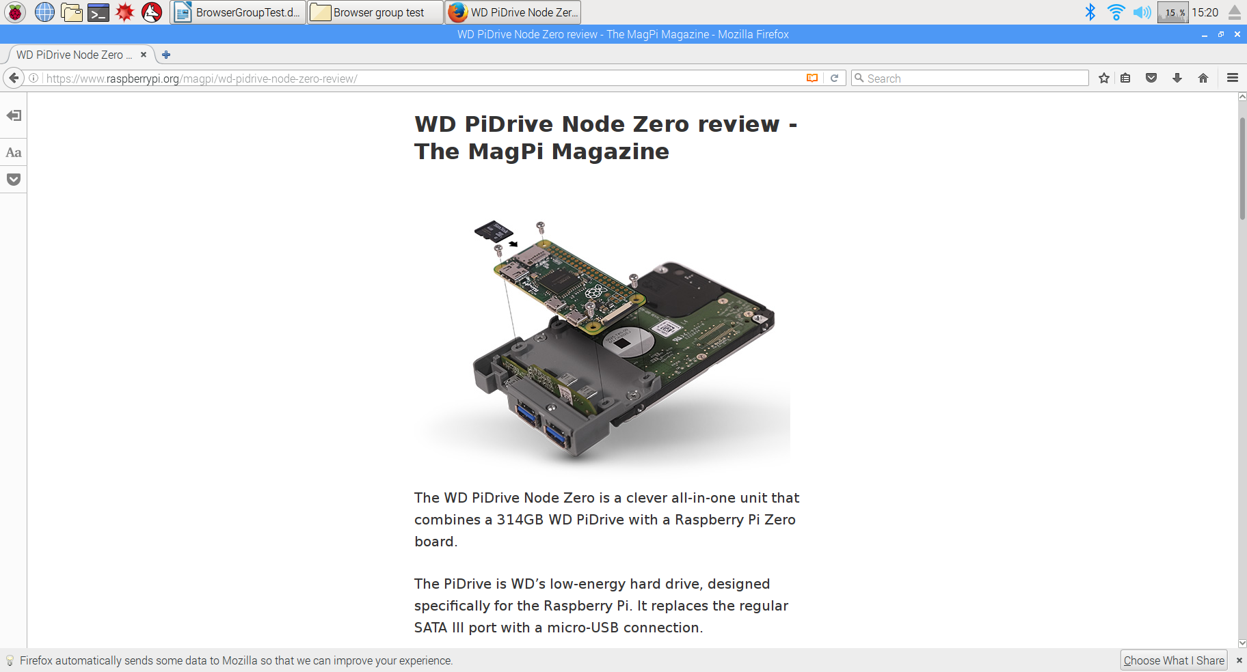1247x672 pixels.
Task: Open a new tab with plus button
Action: click(x=166, y=55)
